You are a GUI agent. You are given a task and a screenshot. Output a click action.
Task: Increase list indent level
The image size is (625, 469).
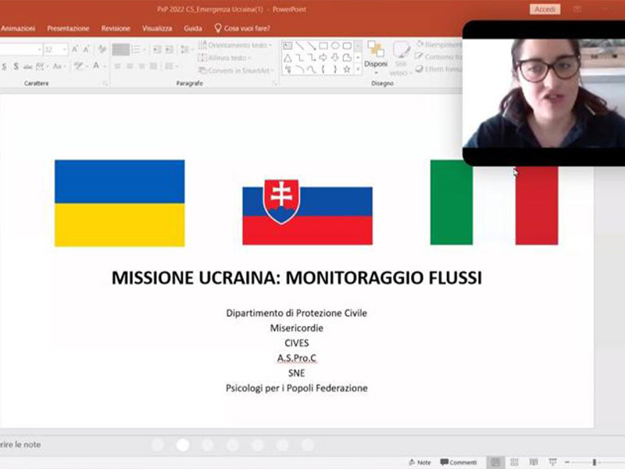170,49
